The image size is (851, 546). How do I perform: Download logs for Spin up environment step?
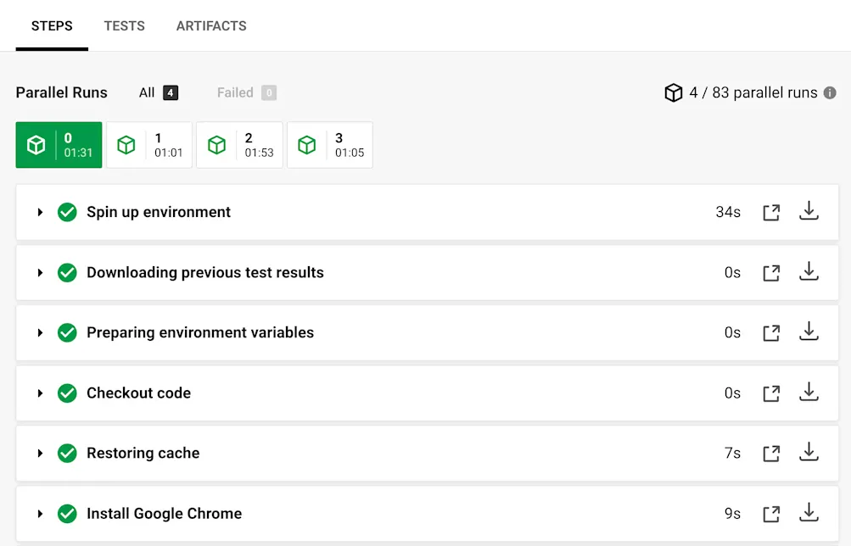click(809, 211)
